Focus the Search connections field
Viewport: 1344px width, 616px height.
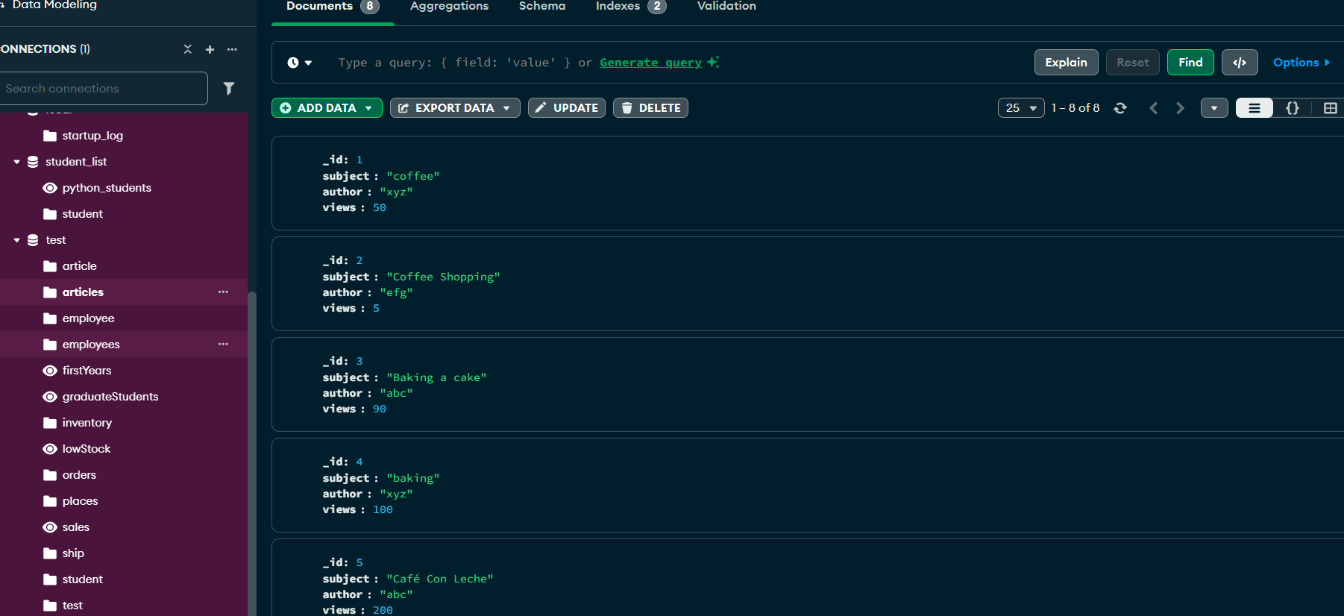pyautogui.click(x=104, y=88)
